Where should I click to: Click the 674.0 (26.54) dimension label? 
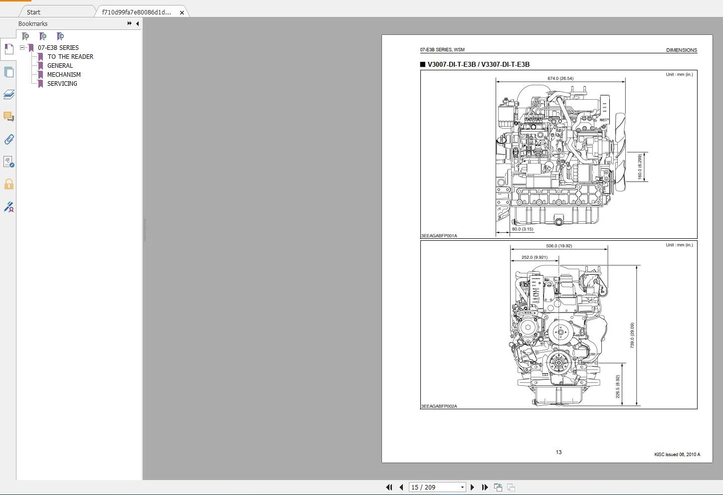point(560,78)
